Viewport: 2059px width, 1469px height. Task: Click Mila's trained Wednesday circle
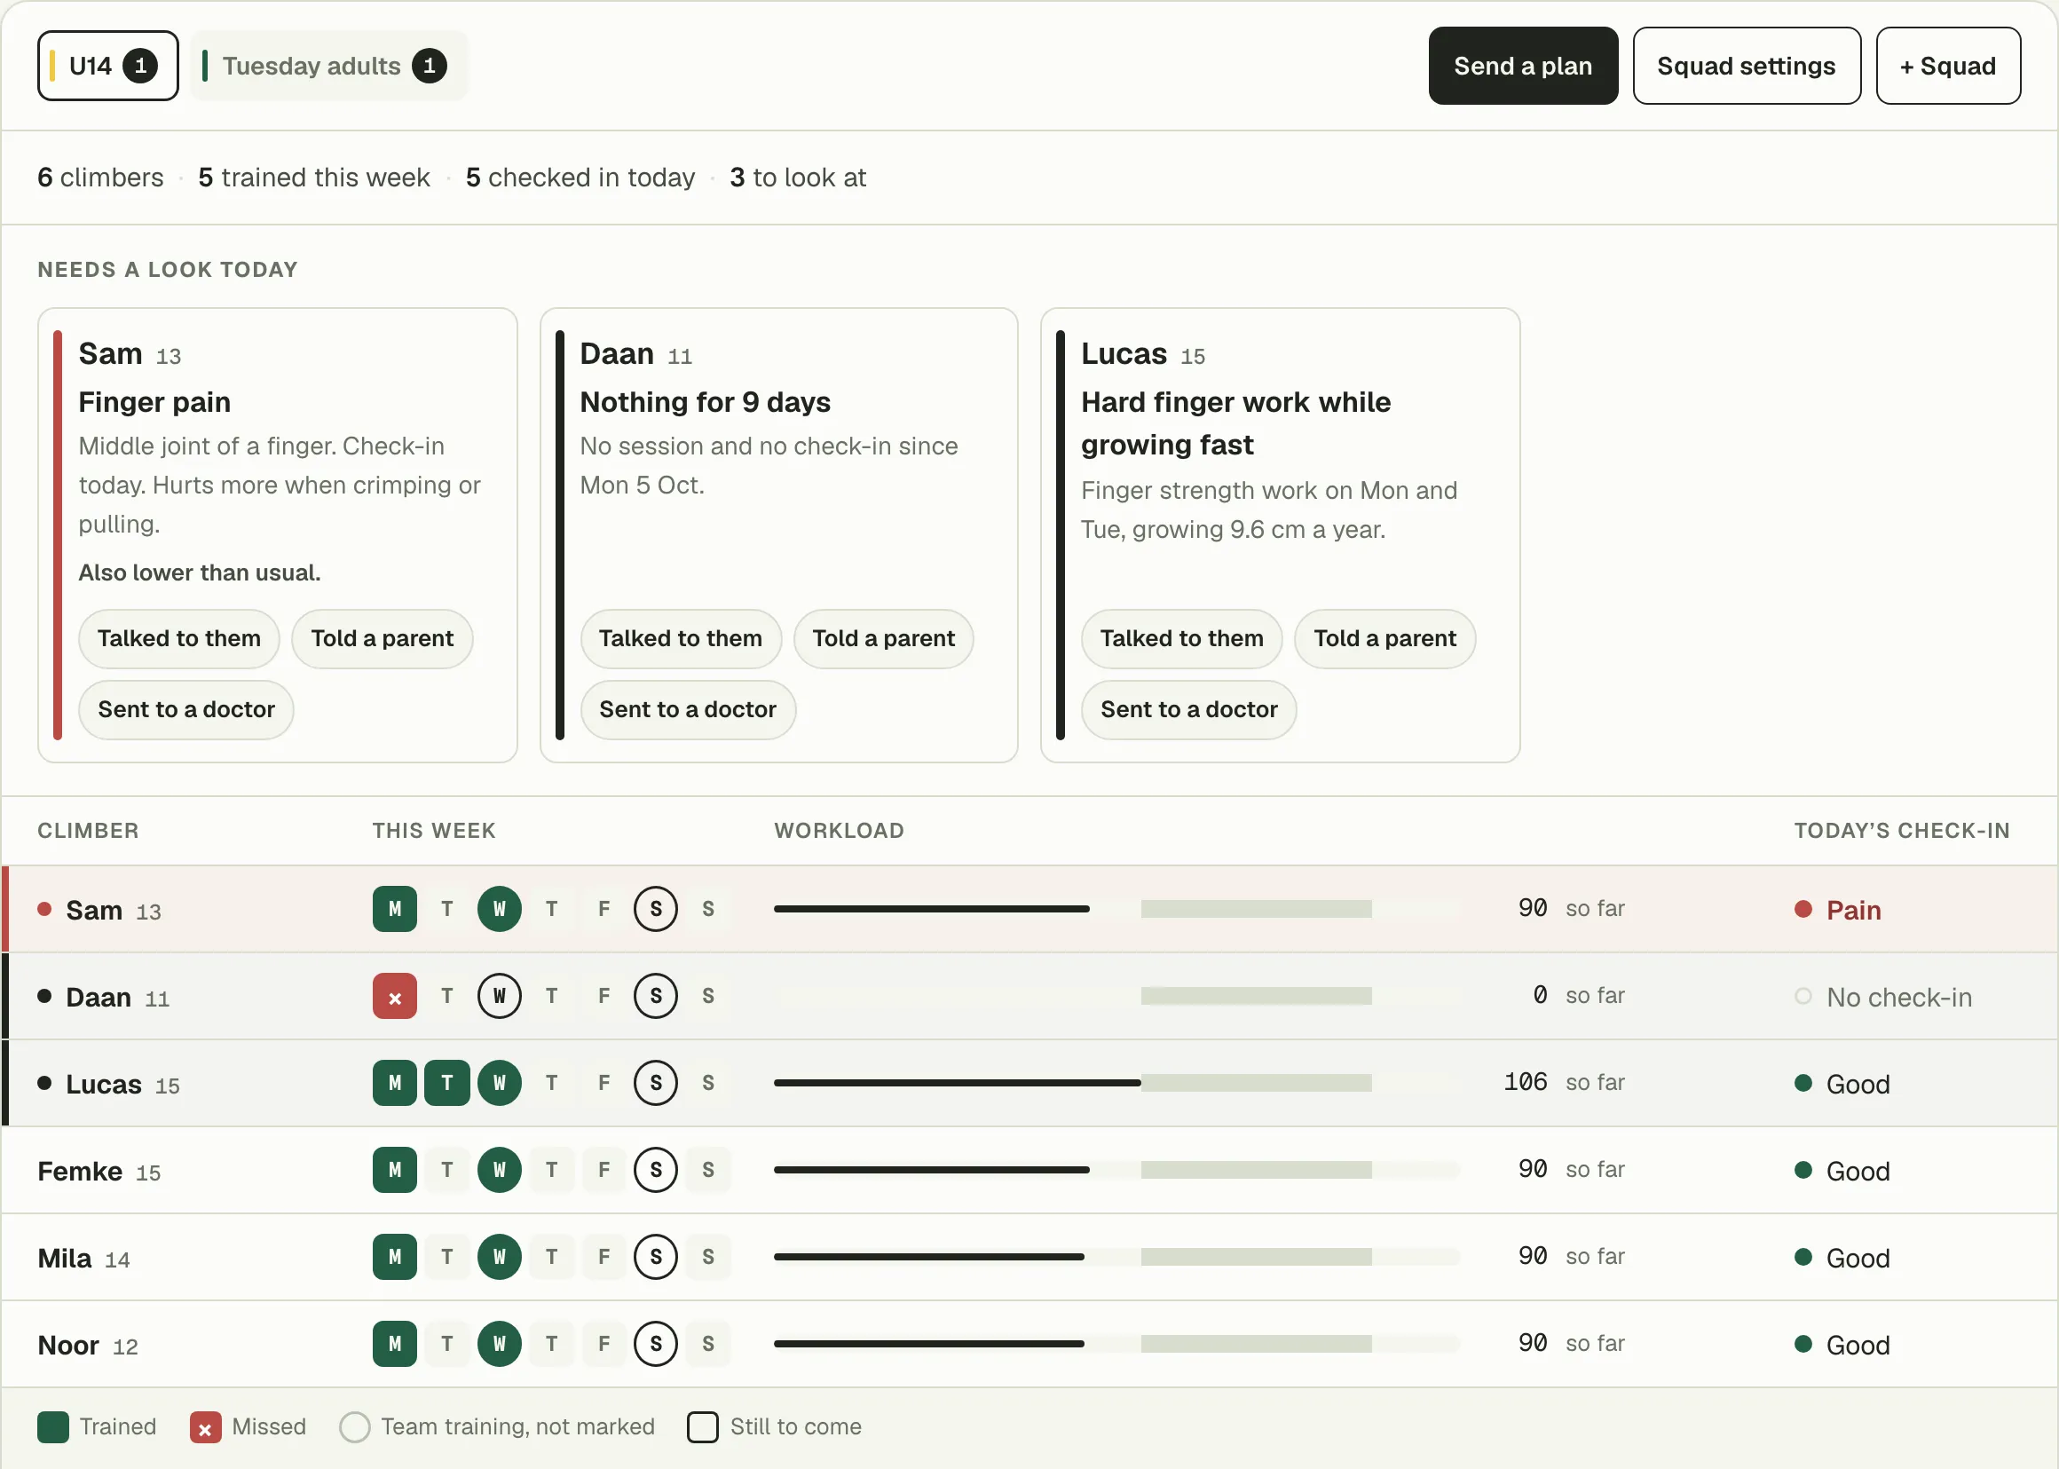499,1257
